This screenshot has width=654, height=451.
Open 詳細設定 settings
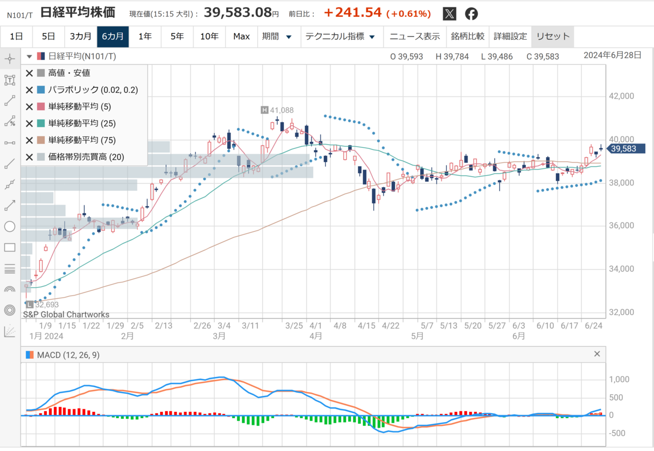(511, 37)
